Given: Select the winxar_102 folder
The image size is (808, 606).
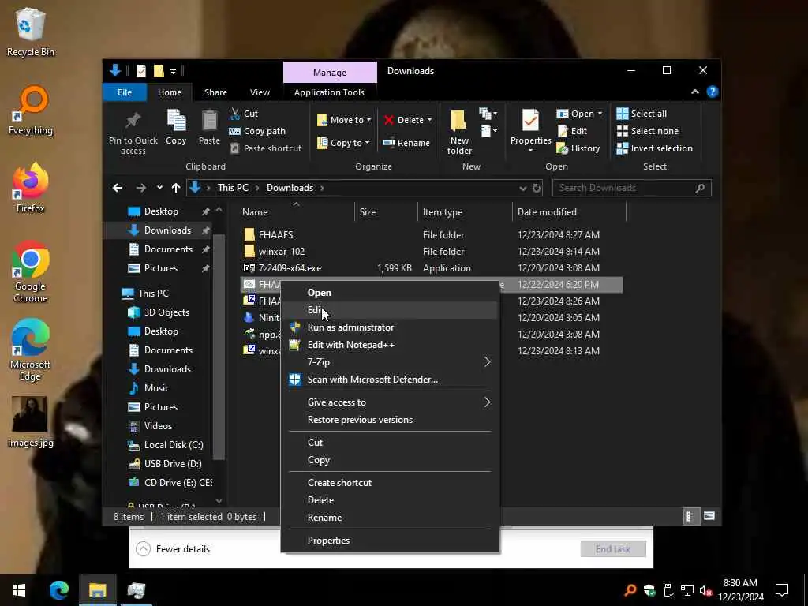Looking at the screenshot, I should click(x=282, y=252).
